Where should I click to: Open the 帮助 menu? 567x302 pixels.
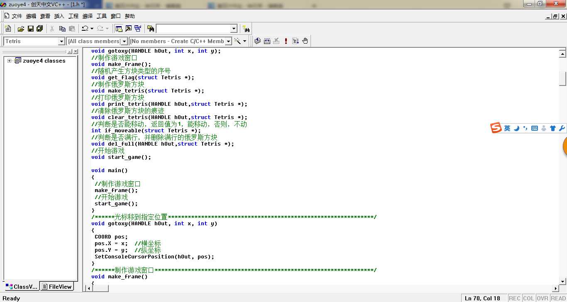click(x=130, y=16)
